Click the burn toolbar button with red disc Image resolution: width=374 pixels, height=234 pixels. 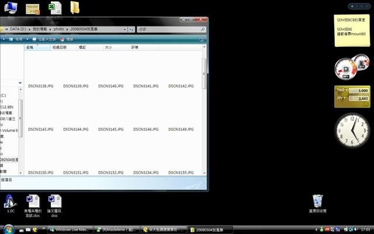(67, 39)
